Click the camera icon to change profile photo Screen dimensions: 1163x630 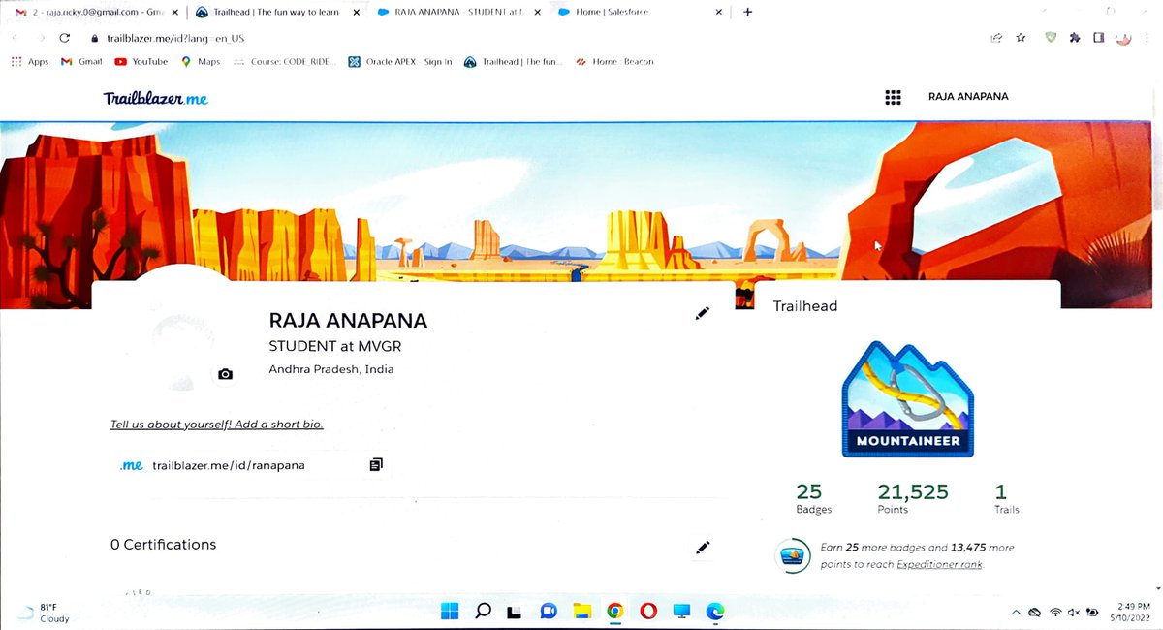point(225,374)
